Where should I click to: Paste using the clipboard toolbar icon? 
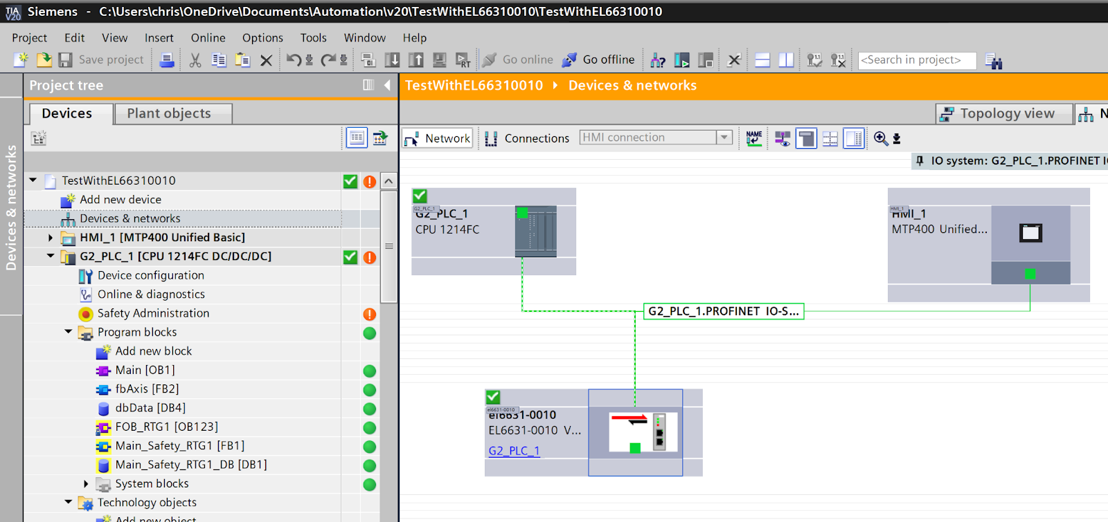pyautogui.click(x=242, y=60)
